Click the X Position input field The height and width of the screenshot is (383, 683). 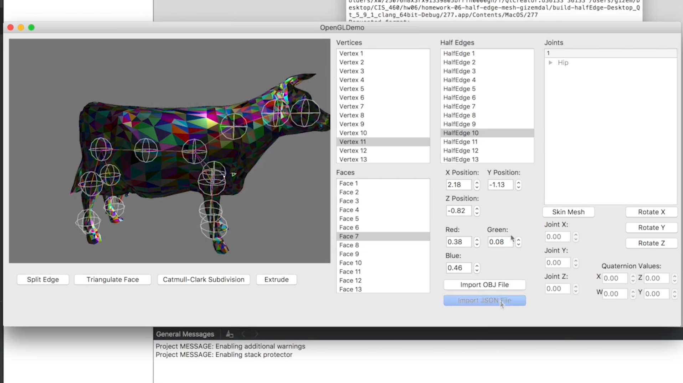click(458, 185)
